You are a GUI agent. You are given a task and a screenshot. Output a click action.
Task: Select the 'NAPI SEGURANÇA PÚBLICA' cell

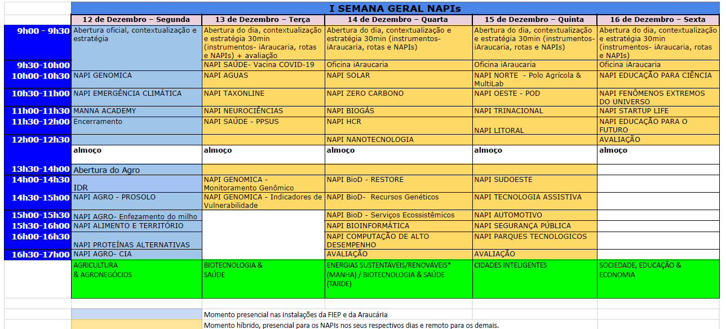click(x=534, y=226)
